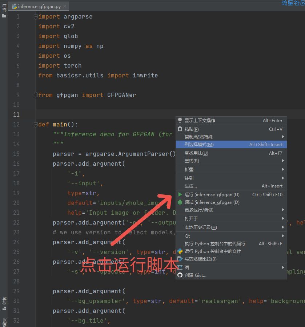Open the 结构 (Structure) side panel button

click(4, 300)
